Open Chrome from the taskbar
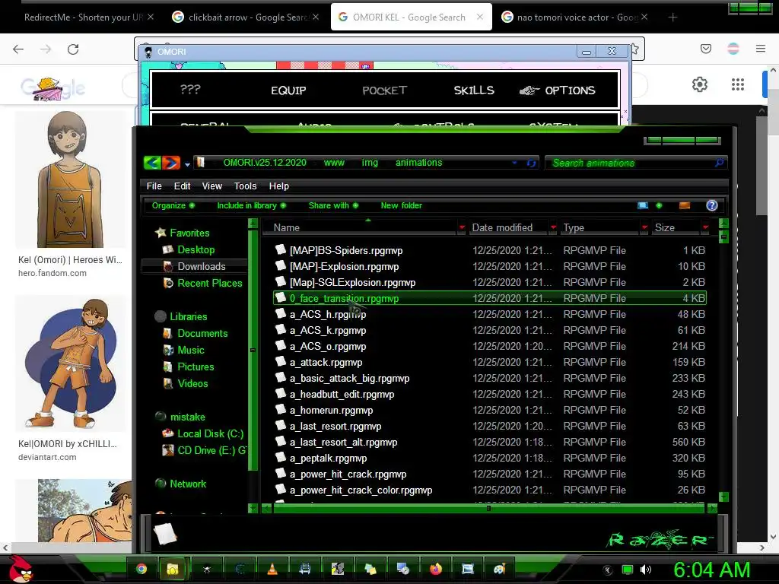 pos(141,569)
